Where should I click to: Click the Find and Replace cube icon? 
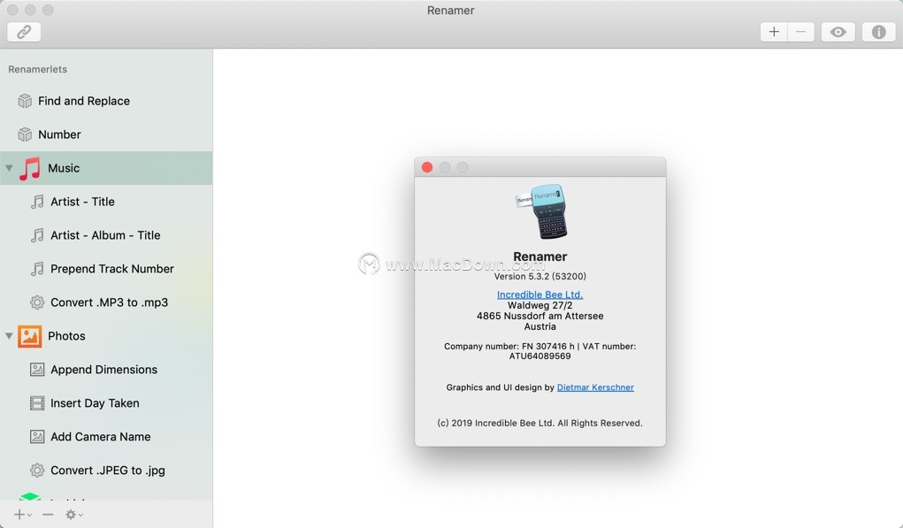click(x=25, y=101)
